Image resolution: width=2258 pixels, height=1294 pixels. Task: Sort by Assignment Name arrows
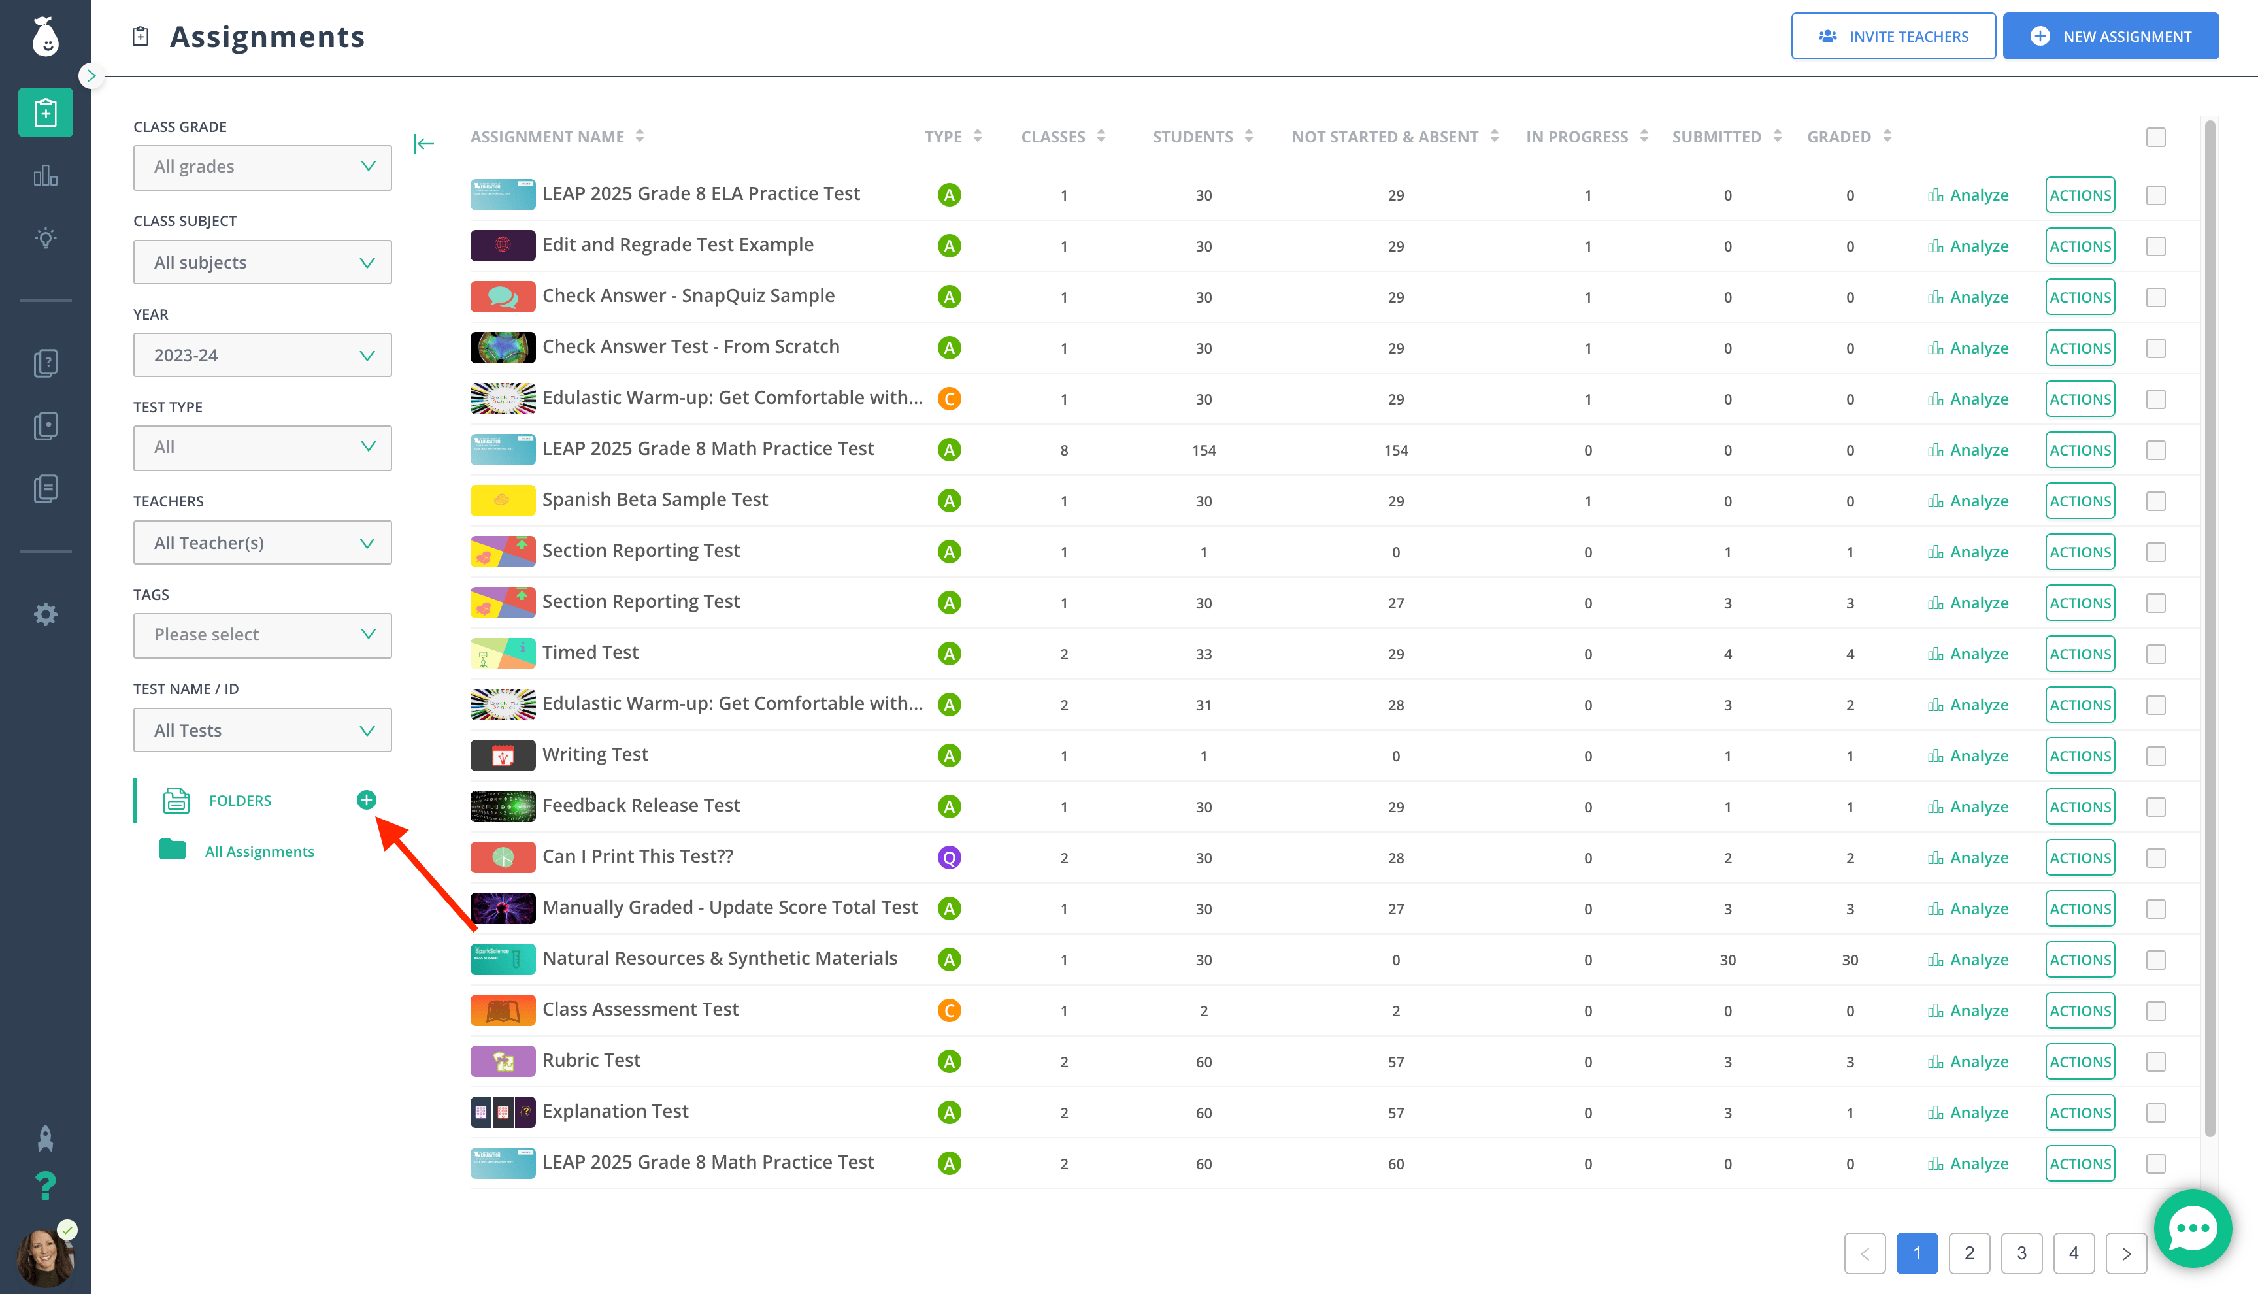[640, 136]
